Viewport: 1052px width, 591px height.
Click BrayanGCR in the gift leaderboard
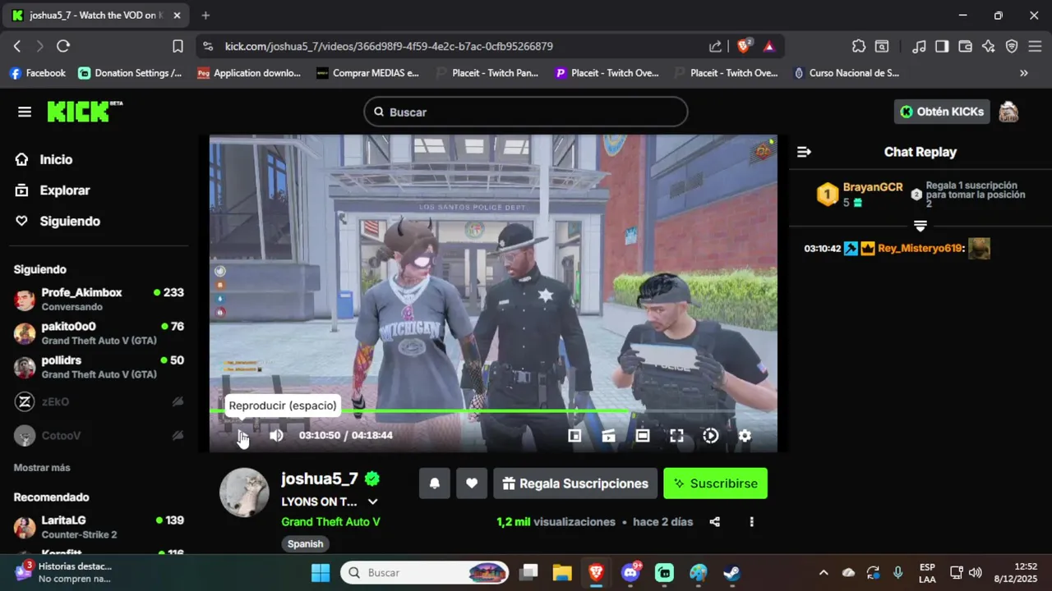pos(873,187)
